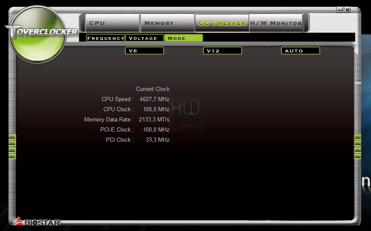Click the TOverclocker green logo orb
Image resolution: width=371 pixels, height=231 pixels.
click(37, 34)
